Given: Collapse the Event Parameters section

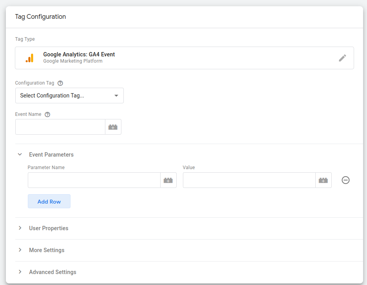Looking at the screenshot, I should pyautogui.click(x=20, y=154).
